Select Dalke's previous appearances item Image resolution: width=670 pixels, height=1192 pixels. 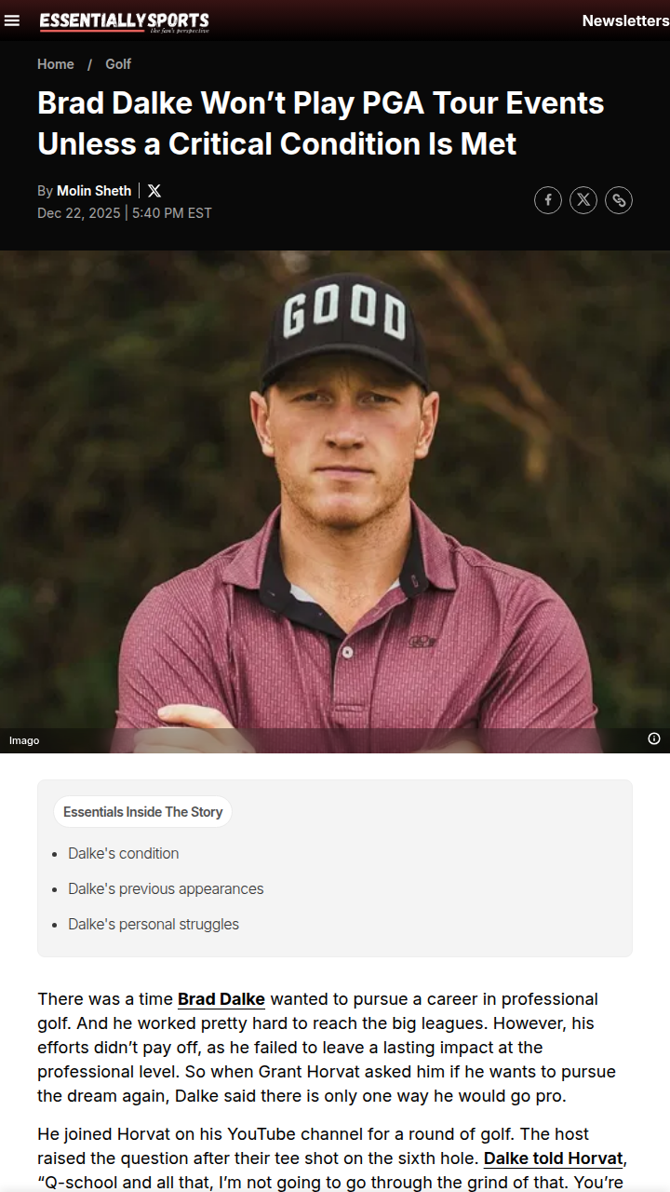point(166,888)
